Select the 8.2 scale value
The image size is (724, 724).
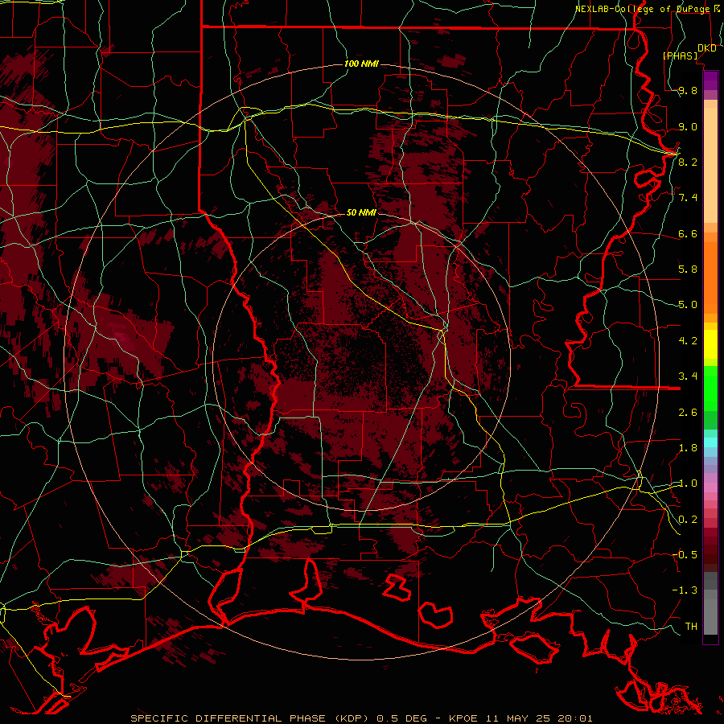[688, 162]
